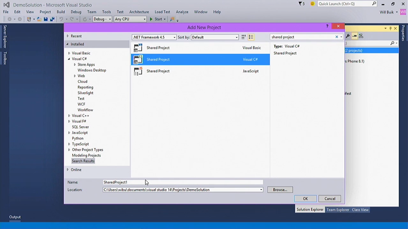
Task: Click the Undo toolbar icon
Action: [61, 19]
